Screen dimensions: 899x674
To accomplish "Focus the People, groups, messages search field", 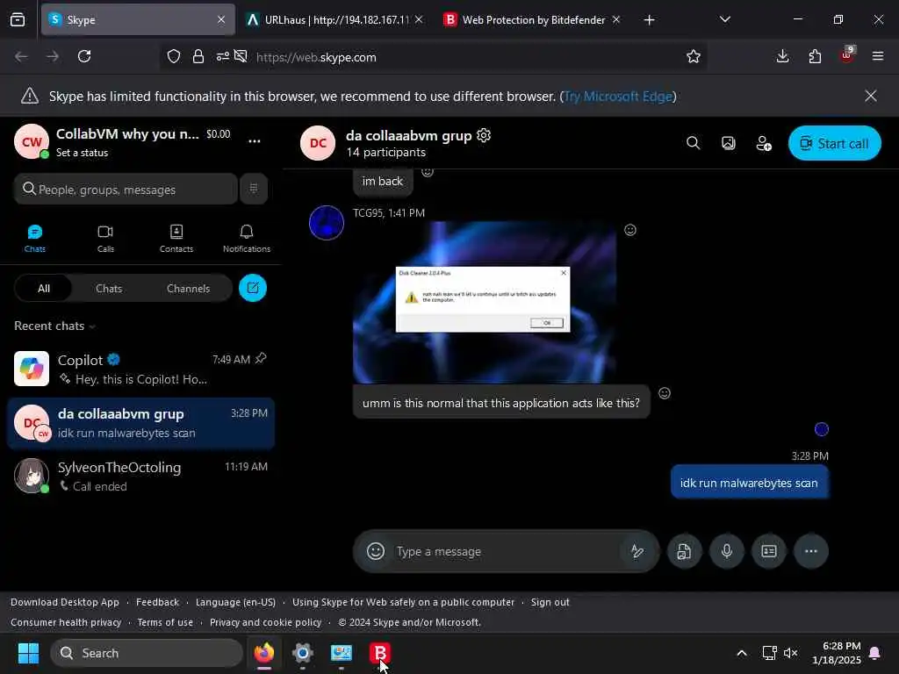I will (x=126, y=190).
